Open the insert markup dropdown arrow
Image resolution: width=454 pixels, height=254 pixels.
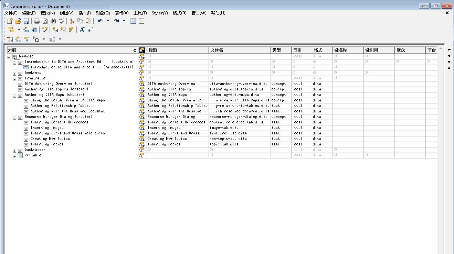(19, 30)
